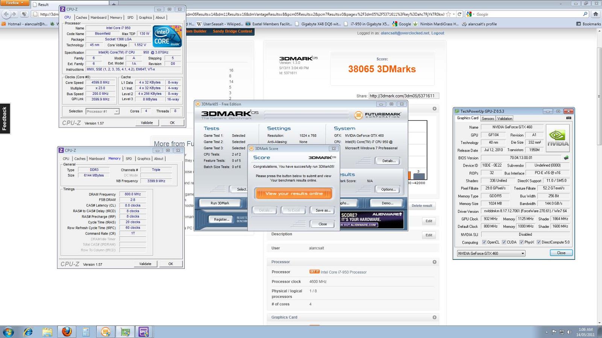The height and width of the screenshot is (338, 602).
Task: Click the volume speaker tray icon
Action: tap(569, 332)
